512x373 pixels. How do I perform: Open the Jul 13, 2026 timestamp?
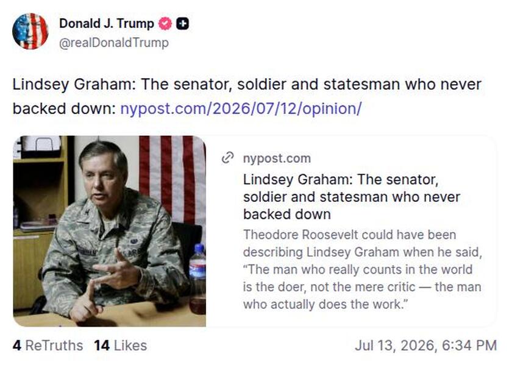click(x=426, y=346)
